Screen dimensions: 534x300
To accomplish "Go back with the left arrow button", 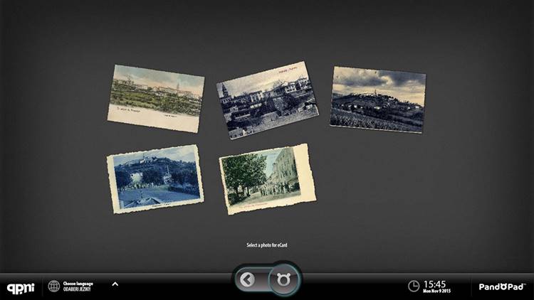I will pos(247,280).
